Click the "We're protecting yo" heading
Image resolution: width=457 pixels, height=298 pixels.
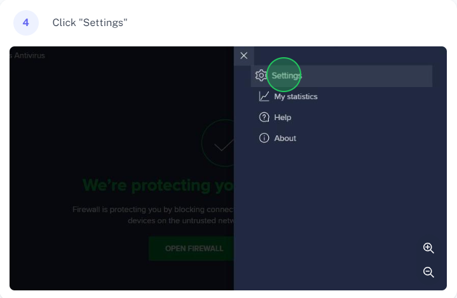pos(158,186)
